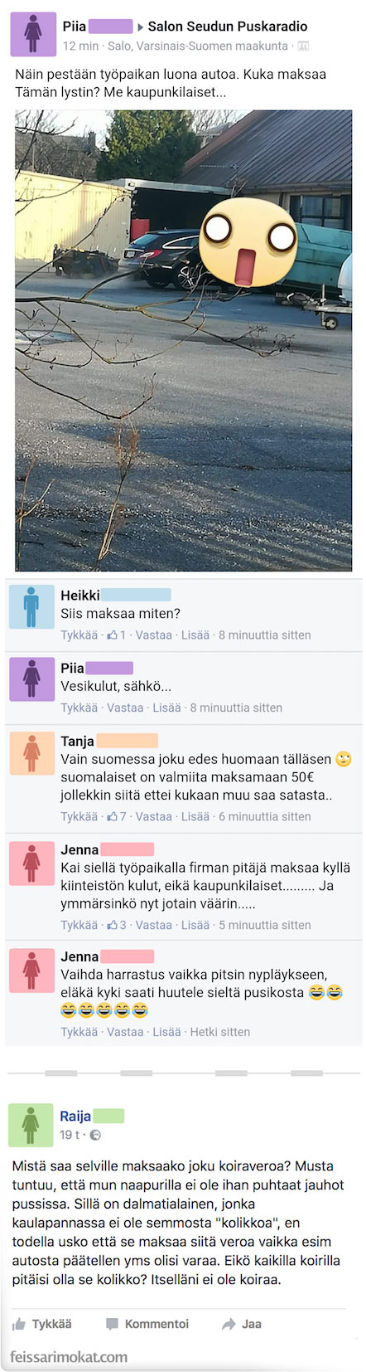This screenshot has height=1372, width=366.
Task: Open the Salon Seudun Puskaradio group link
Action: [x=228, y=27]
